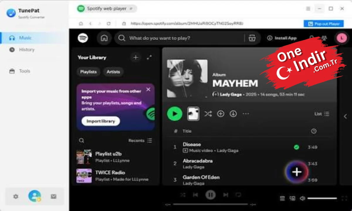This screenshot has height=211, width=352.
Task: Open the mail feedback icon
Action: pos(53,197)
